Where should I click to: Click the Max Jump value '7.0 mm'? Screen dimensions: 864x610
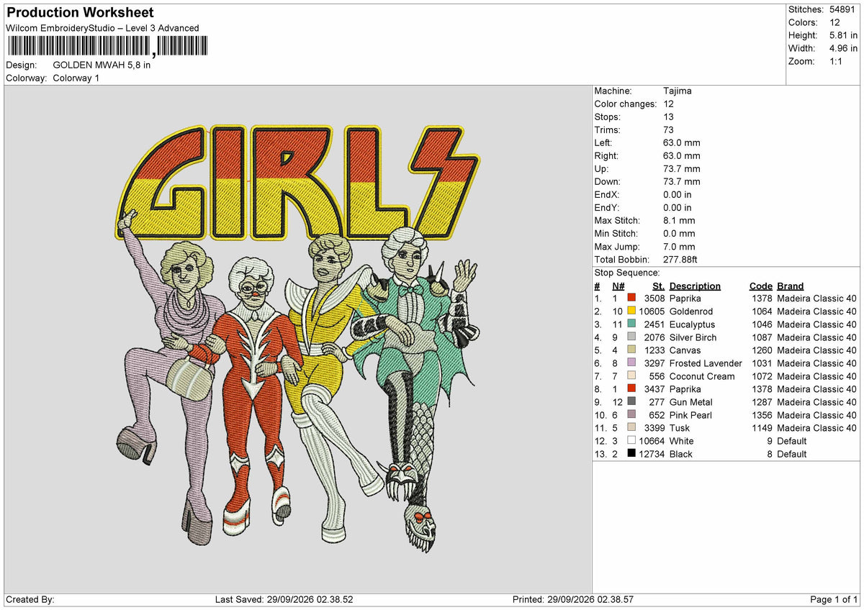(x=679, y=246)
